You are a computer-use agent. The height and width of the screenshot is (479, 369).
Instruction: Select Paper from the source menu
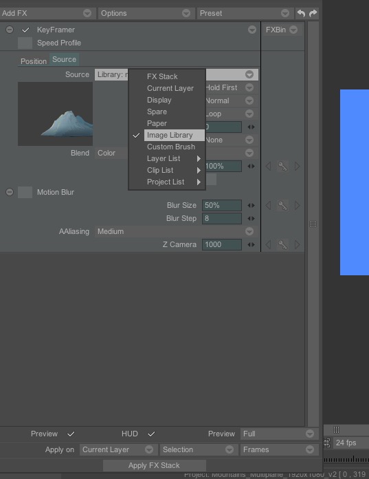(x=157, y=123)
